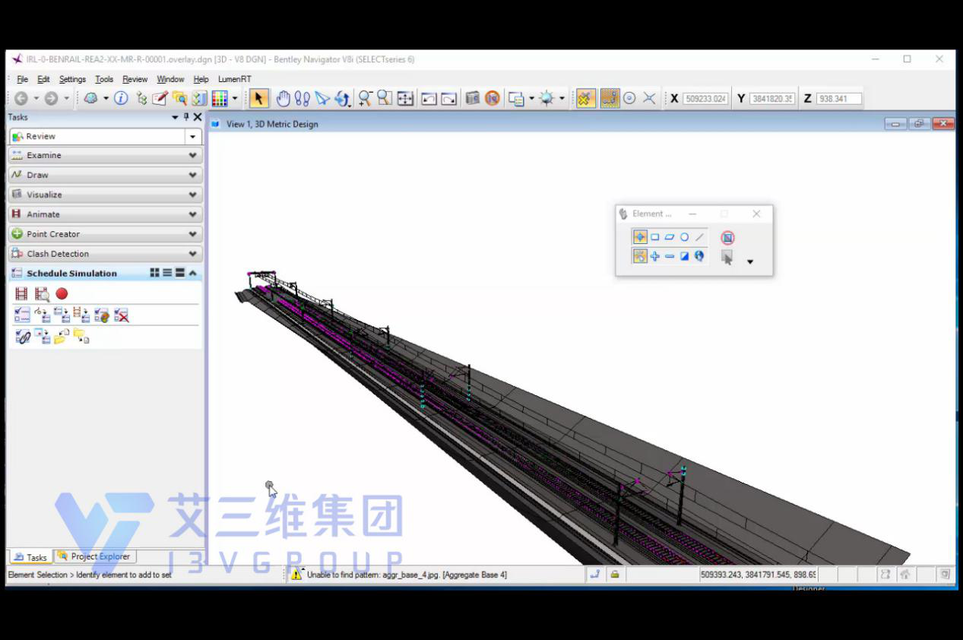Close the Tasks panel

click(198, 117)
